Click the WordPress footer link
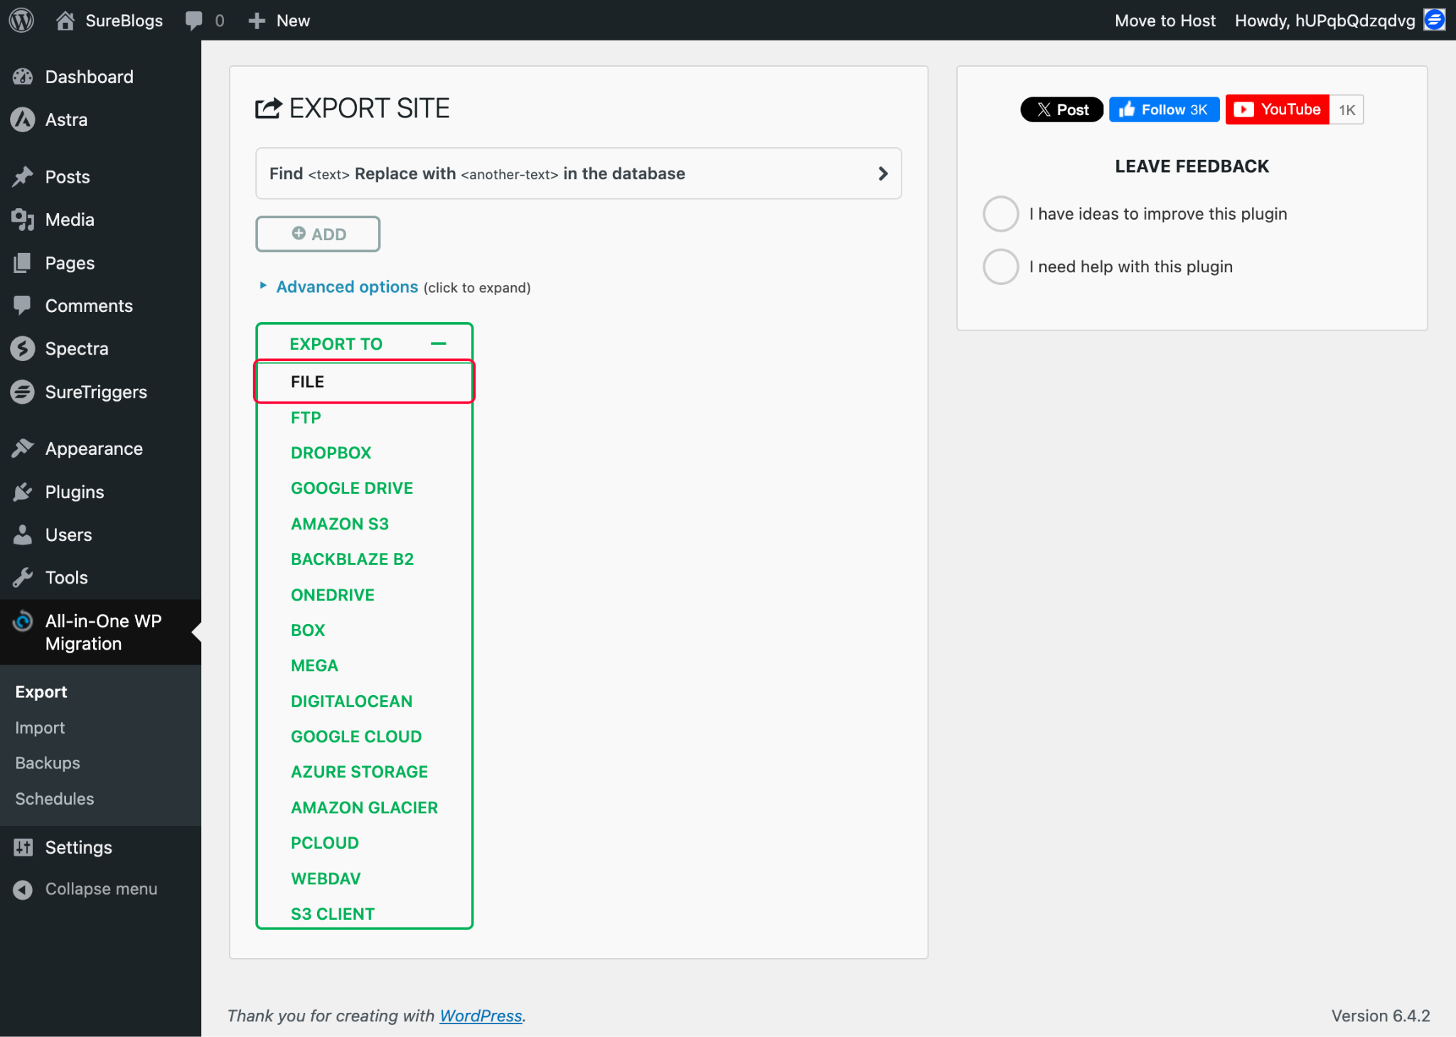Viewport: 1456px width, 1037px height. tap(481, 1016)
